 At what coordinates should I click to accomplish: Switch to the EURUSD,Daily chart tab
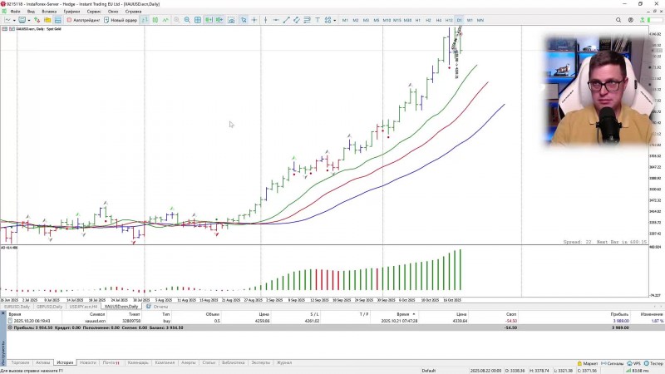pos(17,306)
